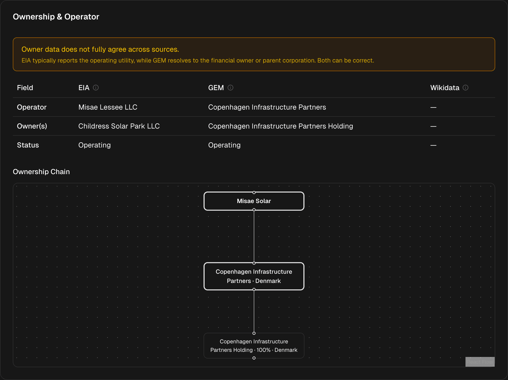Select the Misae Solar node
The width and height of the screenshot is (508, 380).
click(x=254, y=201)
